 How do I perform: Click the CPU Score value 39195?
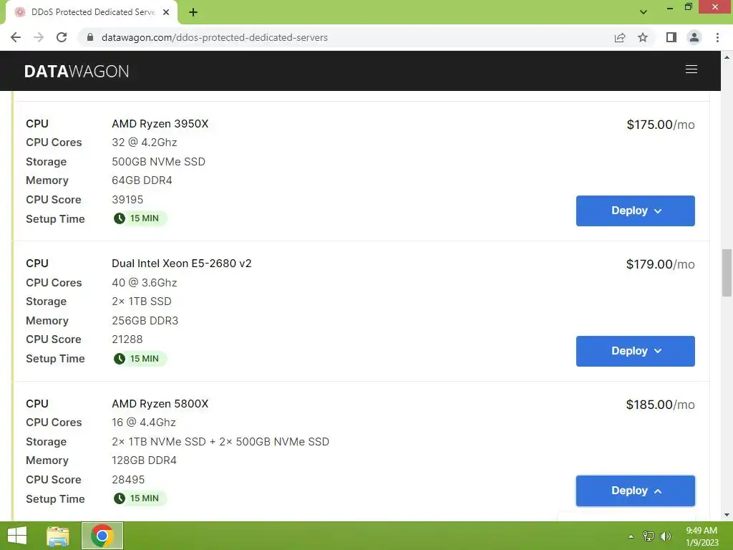(x=127, y=200)
